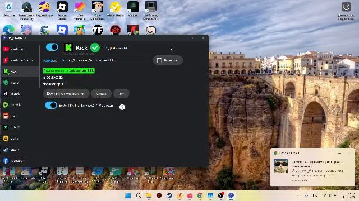Open the old computer desktop shortcut

tap(151, 10)
